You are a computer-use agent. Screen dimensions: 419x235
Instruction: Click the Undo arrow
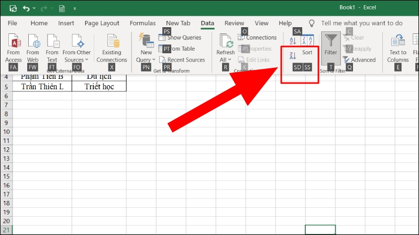coord(26,8)
